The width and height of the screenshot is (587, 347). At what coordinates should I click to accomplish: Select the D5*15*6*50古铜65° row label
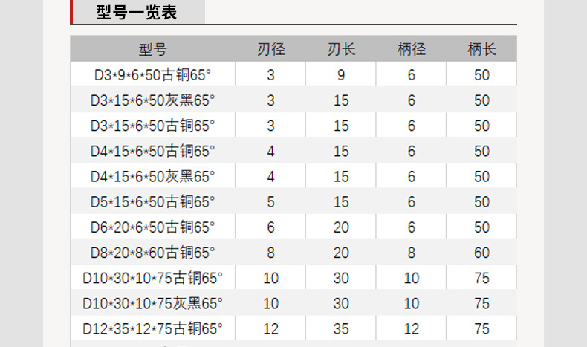(153, 201)
